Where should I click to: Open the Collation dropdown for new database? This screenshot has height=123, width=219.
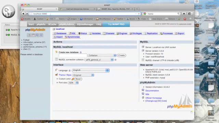(102, 55)
